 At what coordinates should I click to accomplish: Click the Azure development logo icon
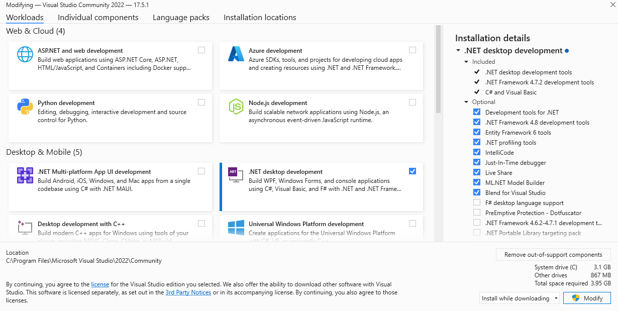coord(236,54)
